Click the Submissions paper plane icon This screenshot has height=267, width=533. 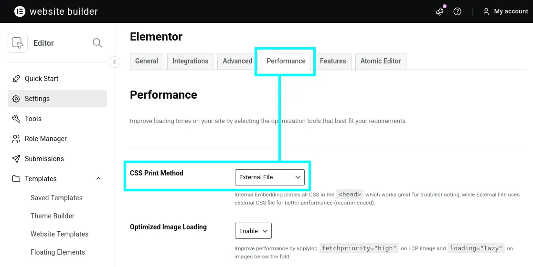point(16,159)
